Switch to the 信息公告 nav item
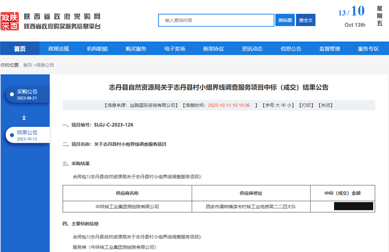The height and width of the screenshot is (252, 389). pyautogui.click(x=291, y=48)
